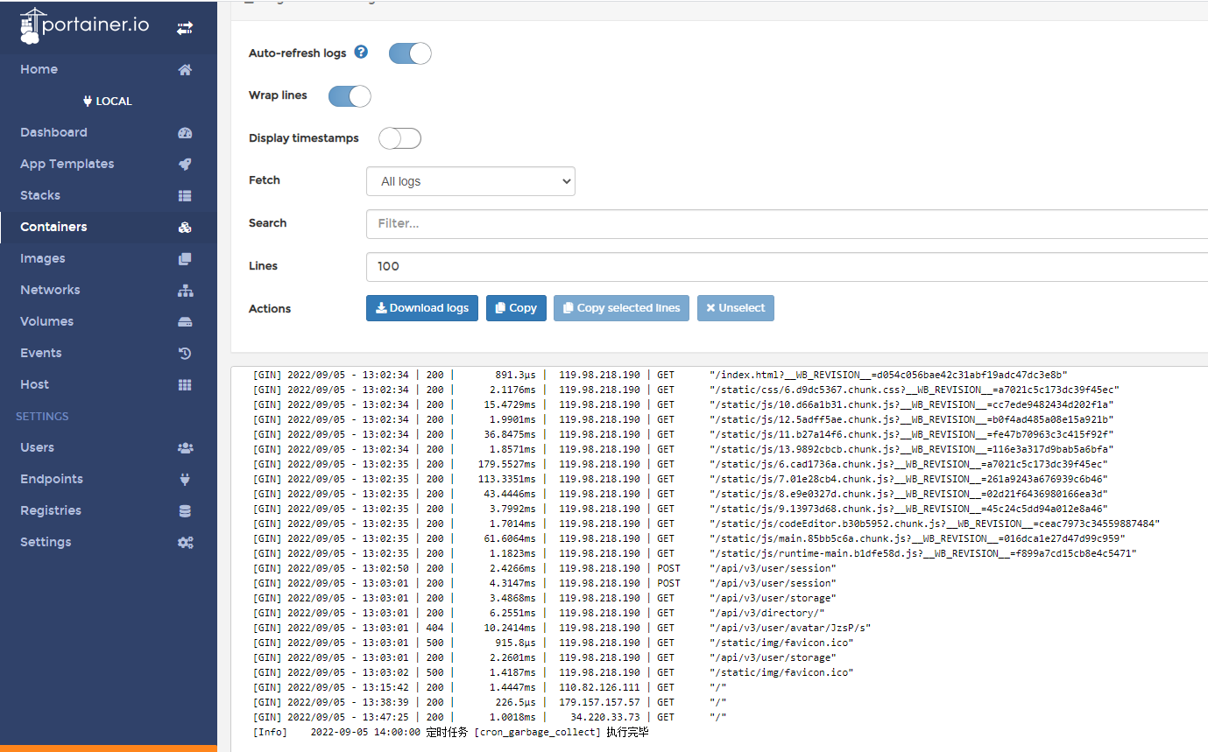Open the Users settings page
The width and height of the screenshot is (1208, 752).
pyautogui.click(x=38, y=447)
